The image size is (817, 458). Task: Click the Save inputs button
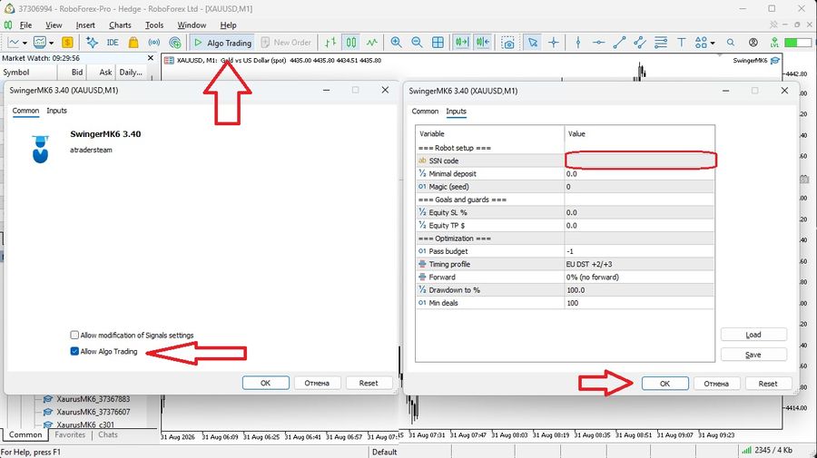coord(753,355)
